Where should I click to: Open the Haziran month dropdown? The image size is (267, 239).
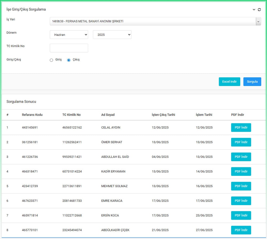tap(69, 35)
